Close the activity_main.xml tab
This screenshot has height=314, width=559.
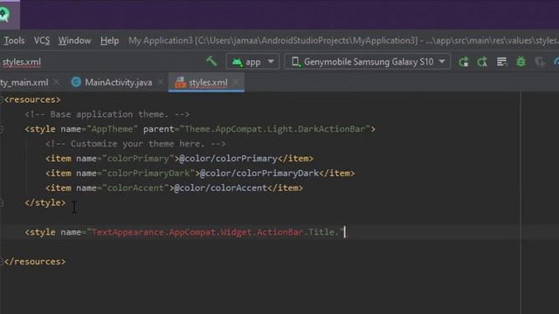tap(56, 82)
